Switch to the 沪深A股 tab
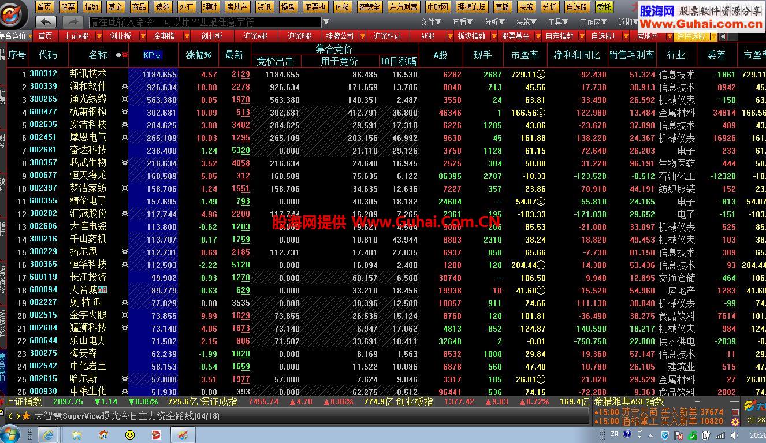The width and height of the screenshot is (766, 443). pyautogui.click(x=255, y=36)
